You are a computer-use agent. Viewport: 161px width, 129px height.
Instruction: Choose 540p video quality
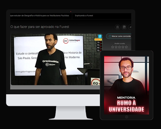98,45
